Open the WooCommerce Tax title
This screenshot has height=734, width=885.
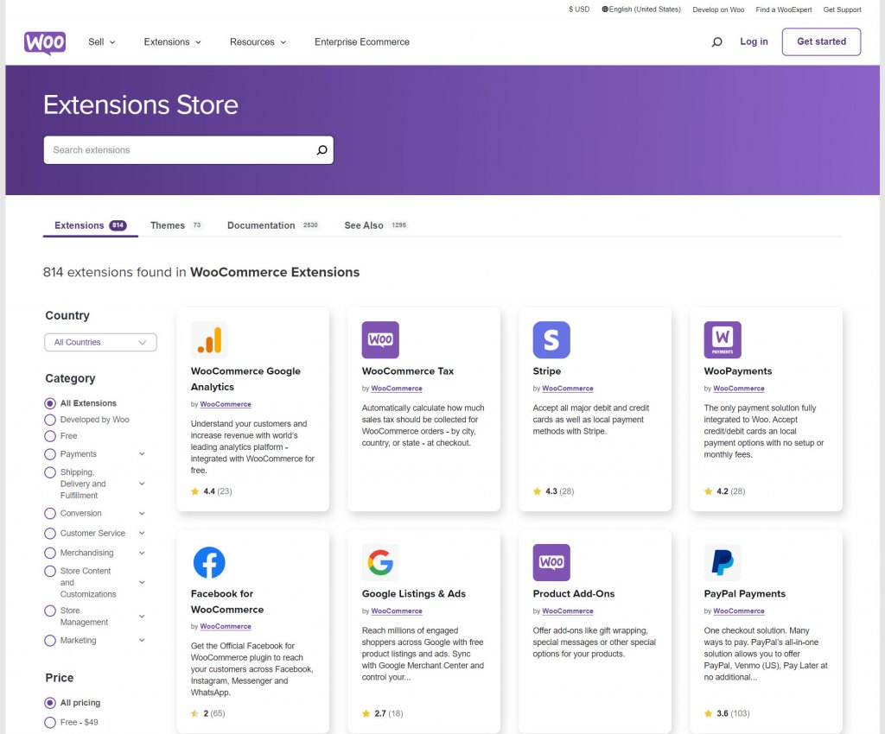click(408, 371)
